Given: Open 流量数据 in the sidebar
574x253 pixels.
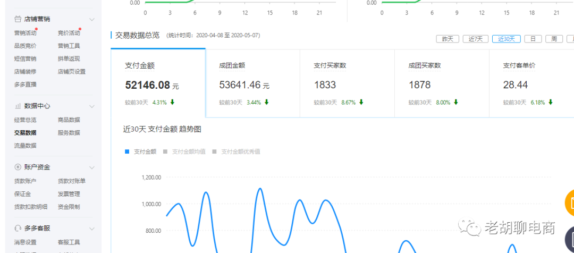Looking at the screenshot, I should point(26,145).
